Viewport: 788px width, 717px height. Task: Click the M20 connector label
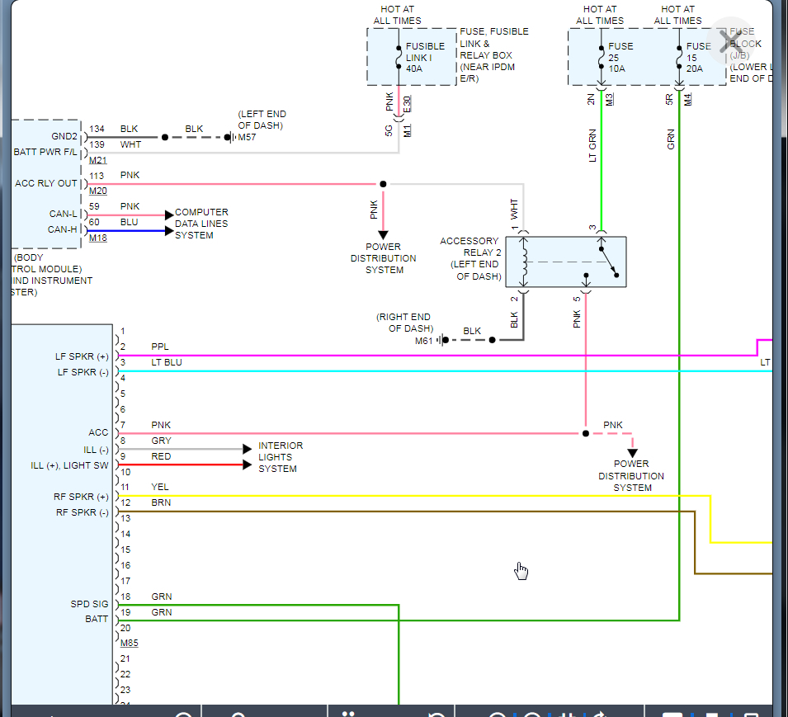pos(98,191)
